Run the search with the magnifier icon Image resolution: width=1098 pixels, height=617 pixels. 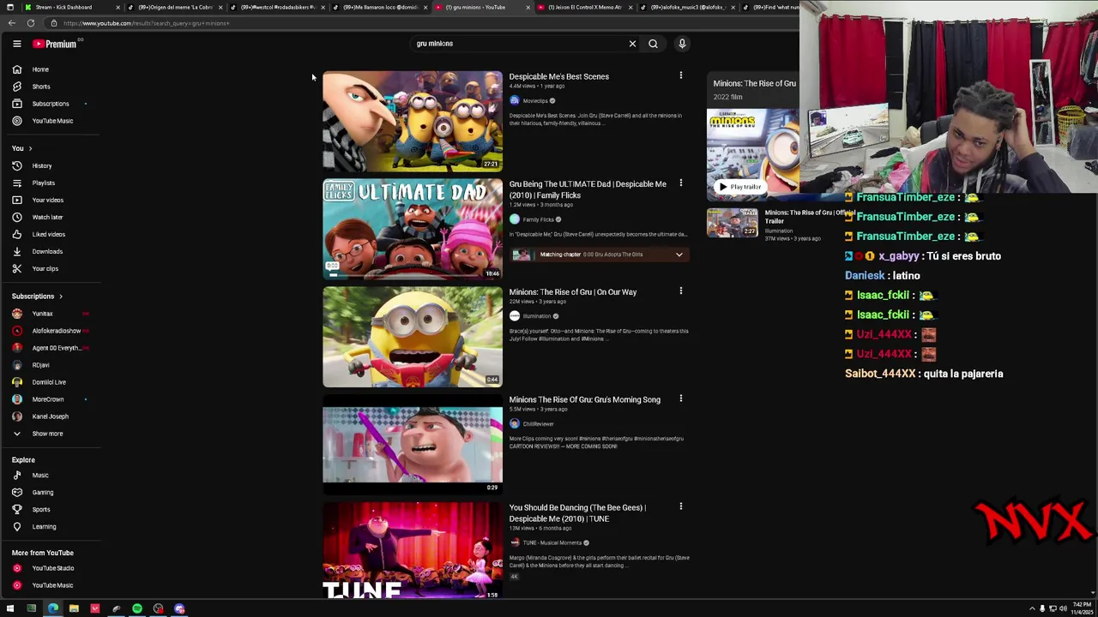tap(653, 44)
